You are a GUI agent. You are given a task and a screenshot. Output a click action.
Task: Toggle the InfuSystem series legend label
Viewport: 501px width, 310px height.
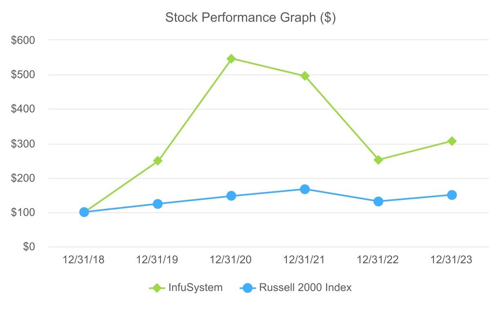coord(195,288)
